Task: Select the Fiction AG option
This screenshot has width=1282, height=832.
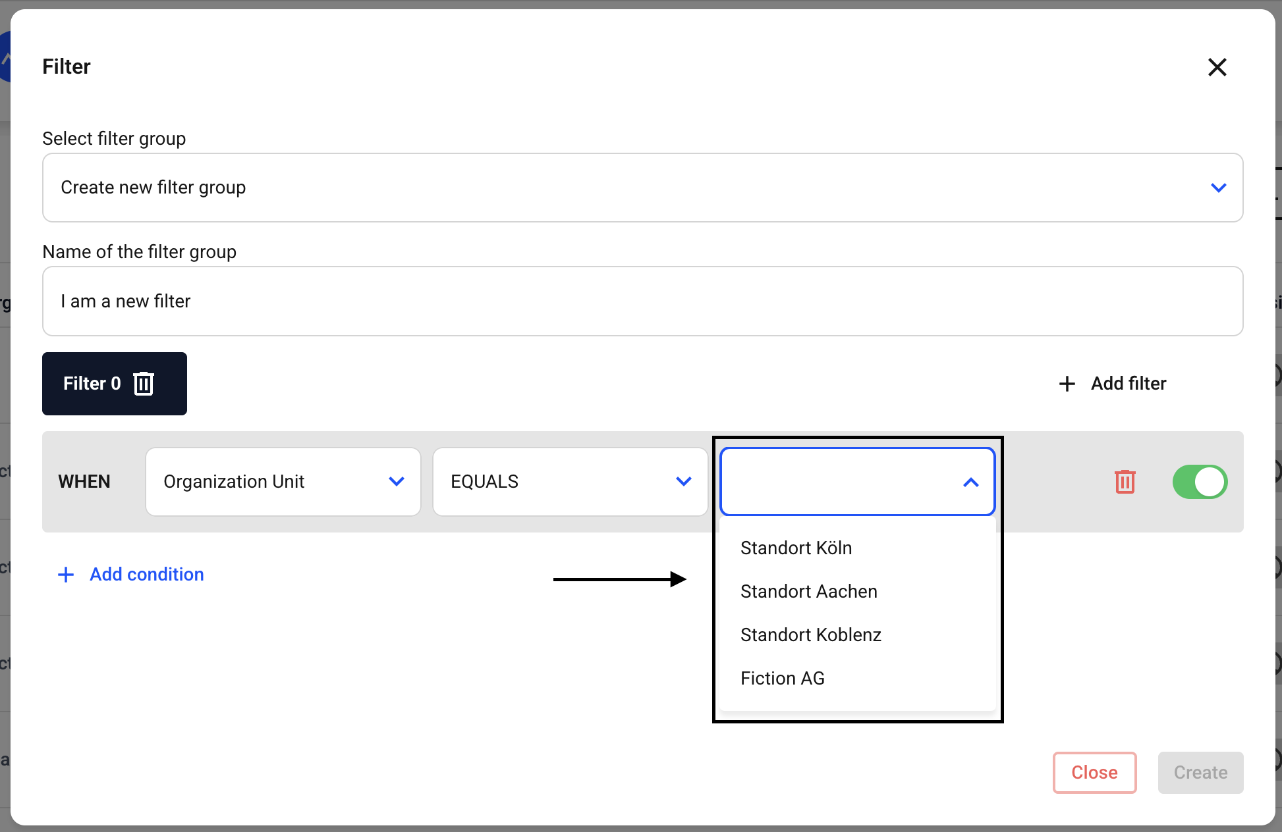Action: click(x=782, y=678)
